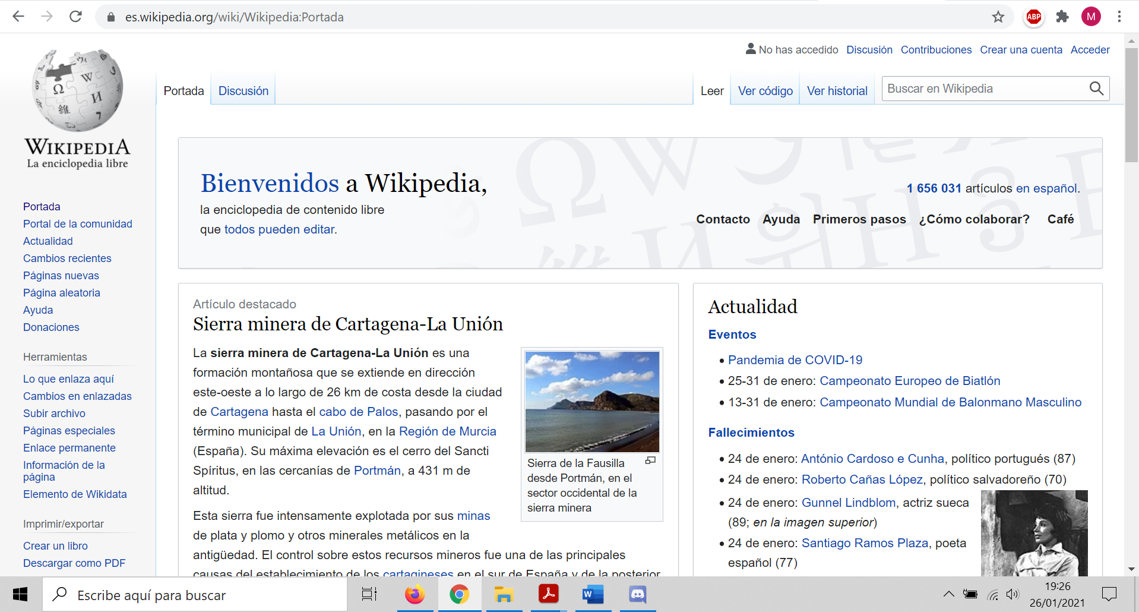Click the page vertical scrollbar thumb

click(x=1131, y=105)
